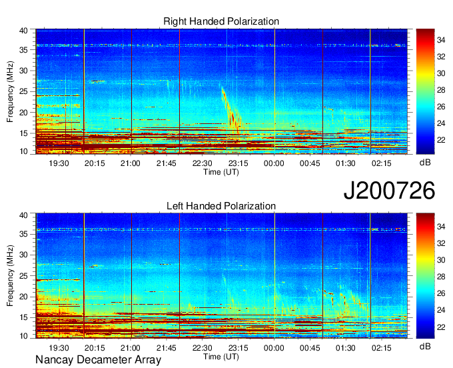Click 20:15 tick on Right Handed time axis
Screen dimensions: 453x368
coord(95,163)
